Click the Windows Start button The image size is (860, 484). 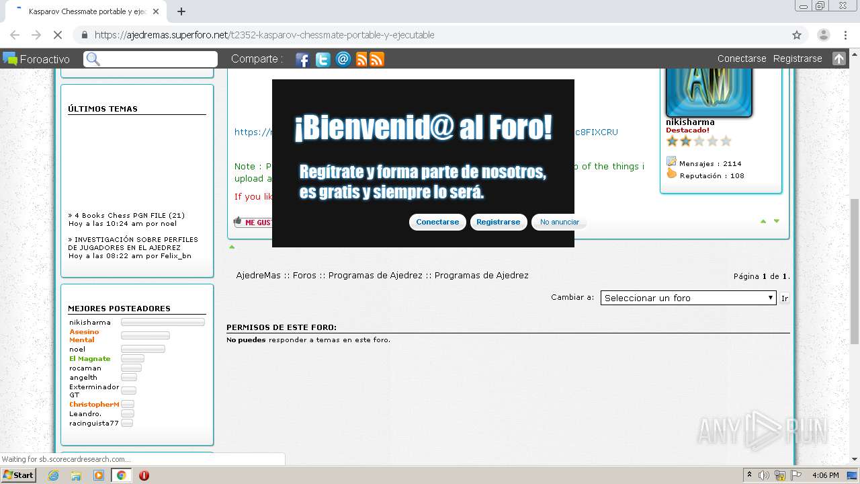pos(19,475)
